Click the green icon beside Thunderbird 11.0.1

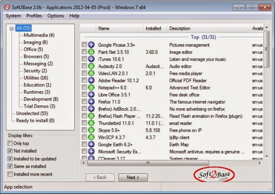pos(91,123)
